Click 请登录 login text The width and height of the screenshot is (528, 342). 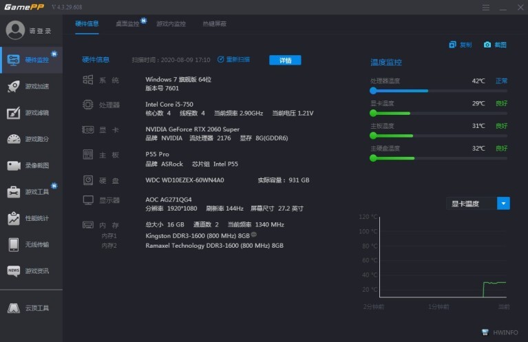point(40,31)
